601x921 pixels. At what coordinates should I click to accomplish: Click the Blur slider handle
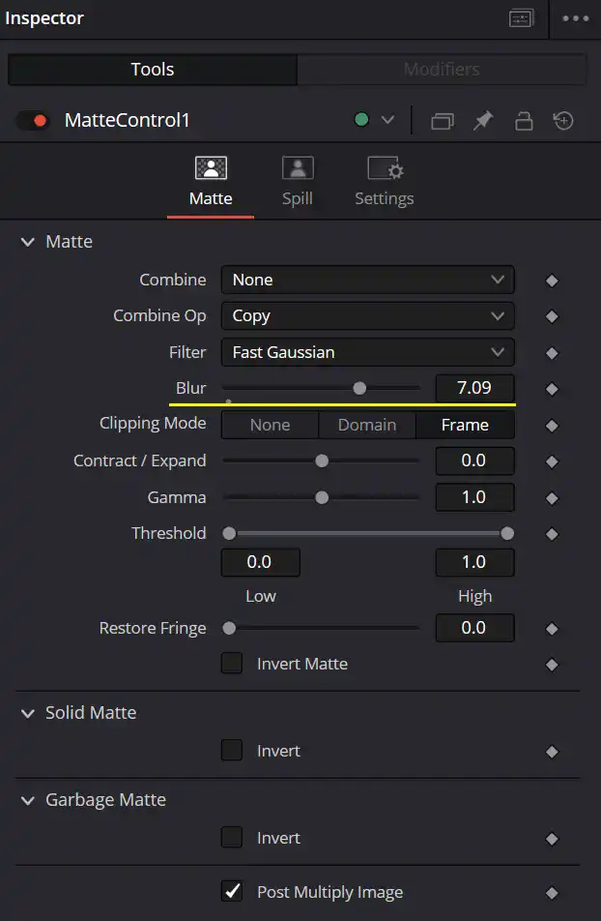pos(359,388)
